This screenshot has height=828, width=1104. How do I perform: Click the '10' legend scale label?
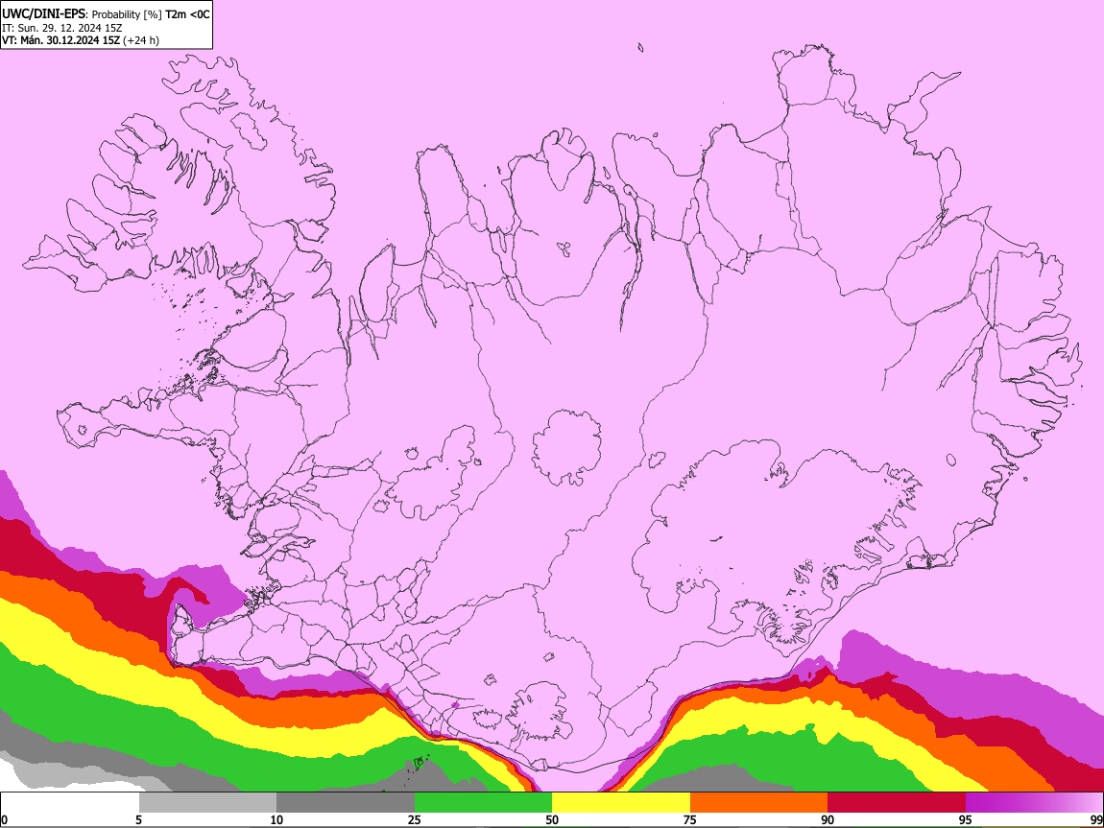(x=276, y=820)
